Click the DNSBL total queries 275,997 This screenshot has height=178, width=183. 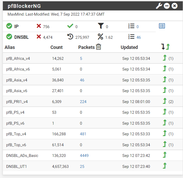click(x=82, y=37)
